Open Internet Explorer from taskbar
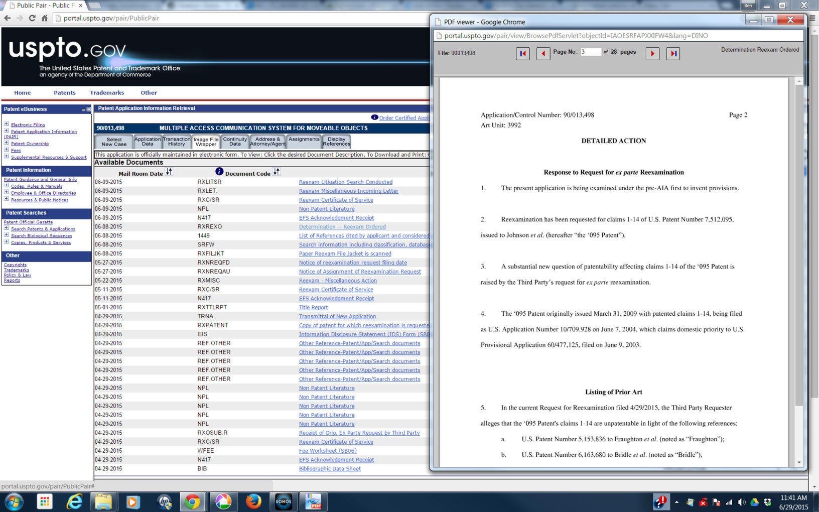Viewport: 819px width, 512px height. click(x=74, y=501)
